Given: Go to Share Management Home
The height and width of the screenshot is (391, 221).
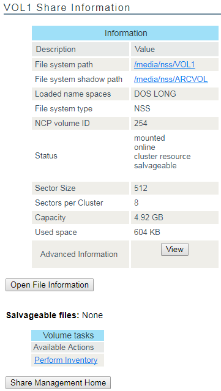Looking at the screenshot, I should pos(58,383).
